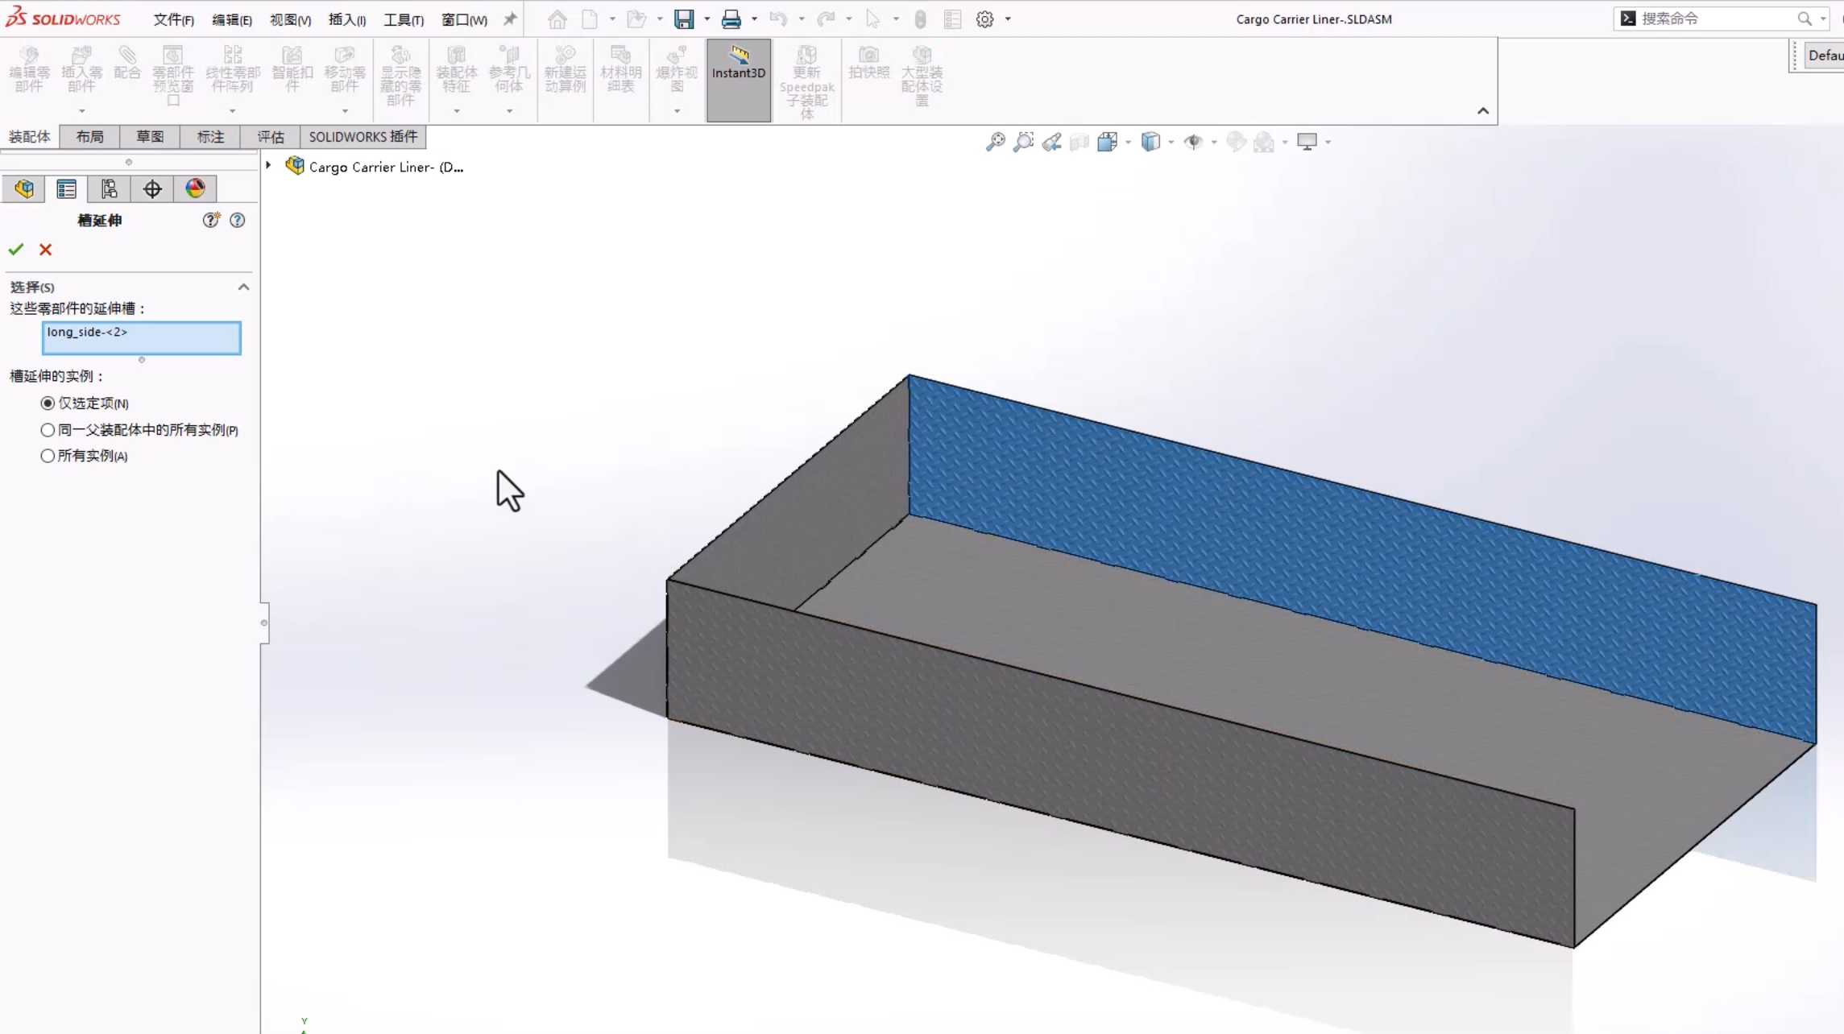This screenshot has height=1034, width=1844.
Task: Open the FeatureManager design tree tab
Action: click(24, 189)
